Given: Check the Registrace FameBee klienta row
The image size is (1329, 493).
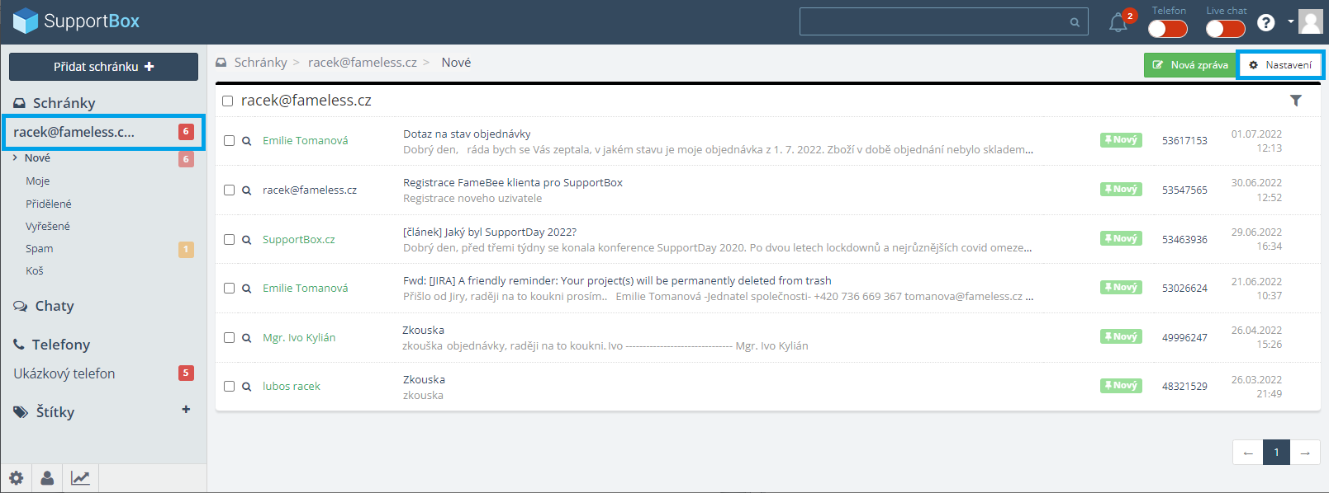Looking at the screenshot, I should pos(230,190).
